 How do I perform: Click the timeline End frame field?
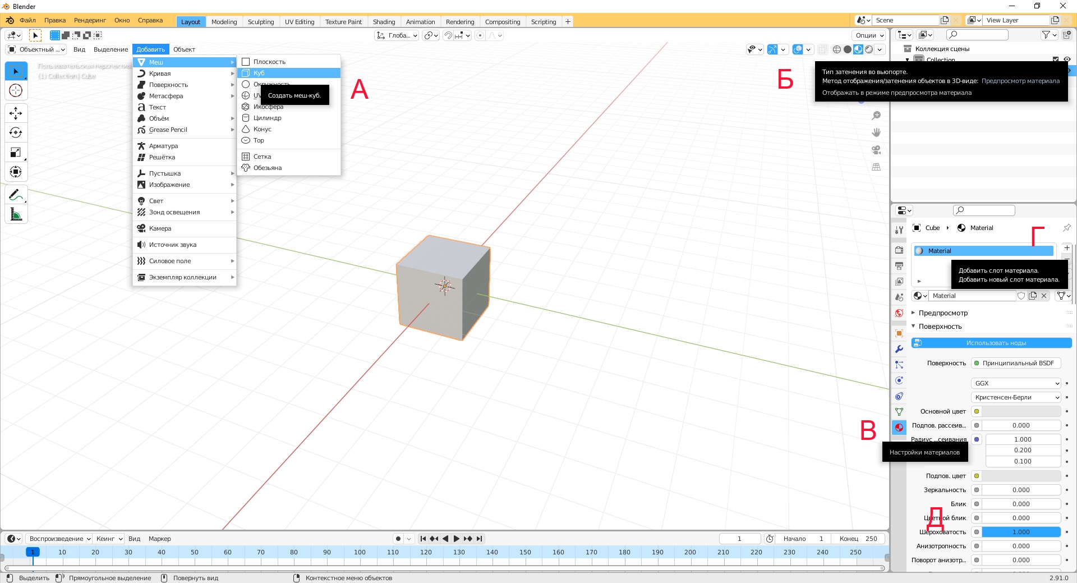(x=858, y=539)
